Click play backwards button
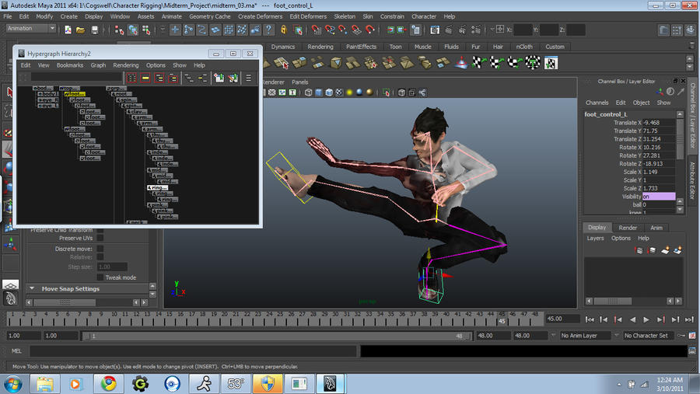Viewport: 700px width, 394px height. (632, 319)
